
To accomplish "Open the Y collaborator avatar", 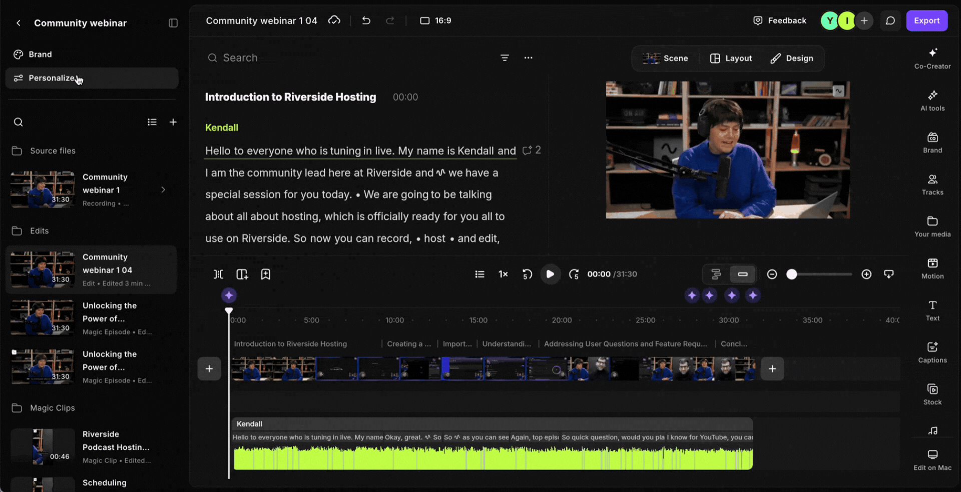I will pos(830,21).
